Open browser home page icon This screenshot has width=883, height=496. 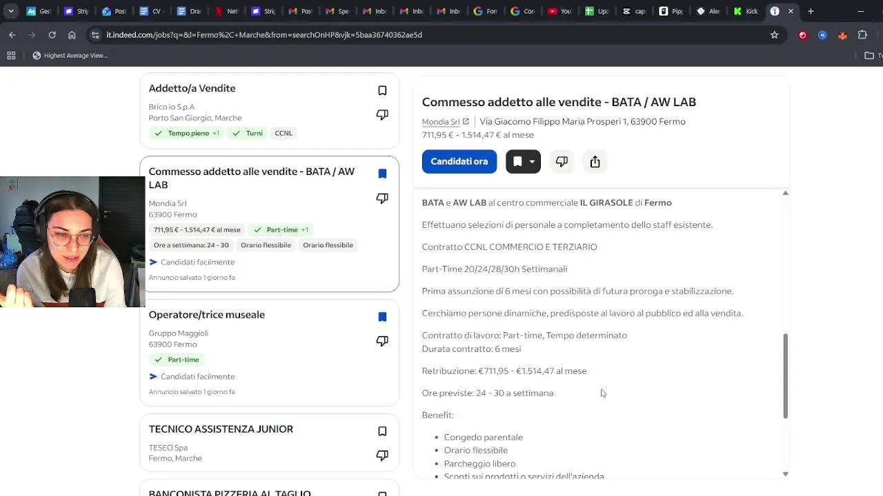(72, 34)
